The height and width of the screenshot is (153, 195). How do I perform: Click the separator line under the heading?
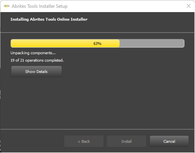tap(97, 32)
